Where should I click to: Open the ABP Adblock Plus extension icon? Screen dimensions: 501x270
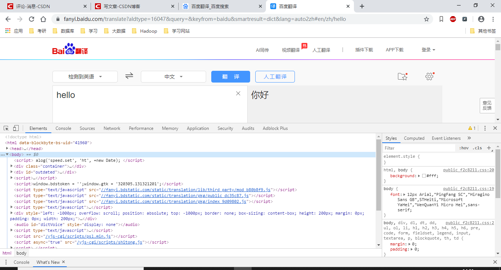click(453, 19)
